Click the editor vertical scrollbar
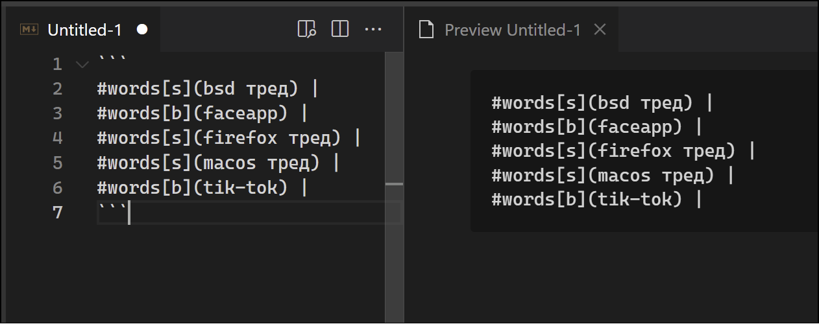819x324 pixels. coord(394,187)
